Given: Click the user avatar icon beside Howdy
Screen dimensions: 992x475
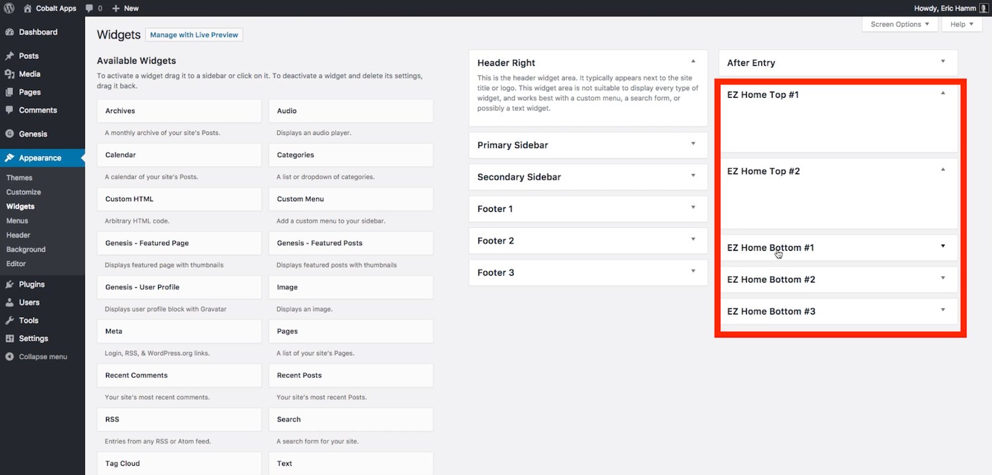Looking at the screenshot, I should pos(983,9).
